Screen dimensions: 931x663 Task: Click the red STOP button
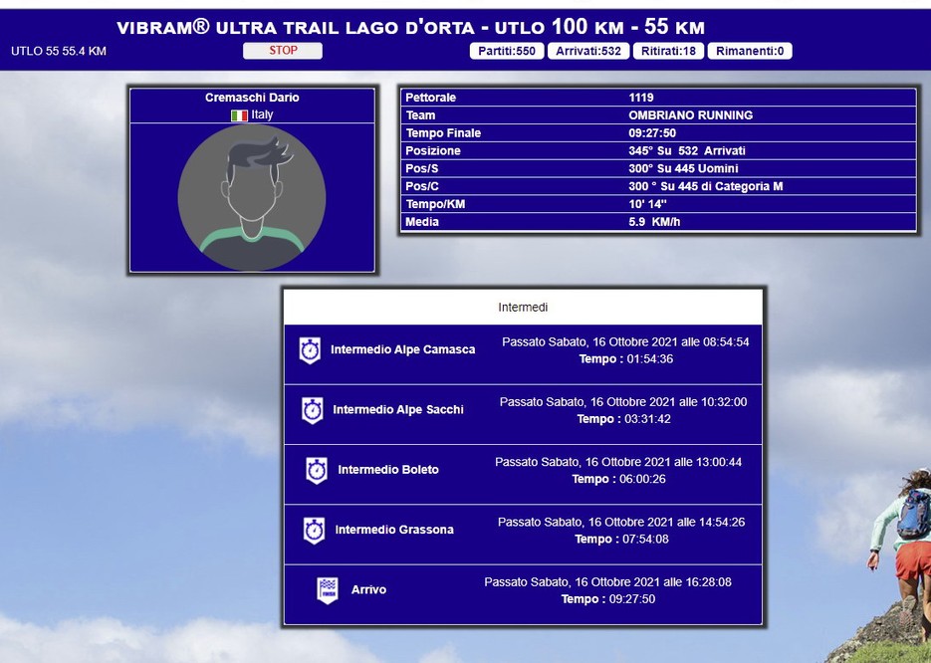pyautogui.click(x=283, y=51)
